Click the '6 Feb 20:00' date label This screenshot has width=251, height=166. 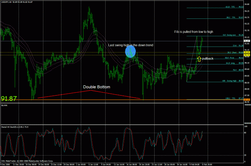207,164
